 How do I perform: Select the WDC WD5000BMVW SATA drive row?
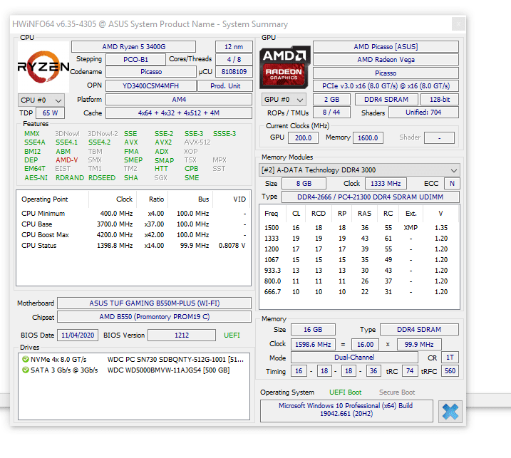click(133, 370)
